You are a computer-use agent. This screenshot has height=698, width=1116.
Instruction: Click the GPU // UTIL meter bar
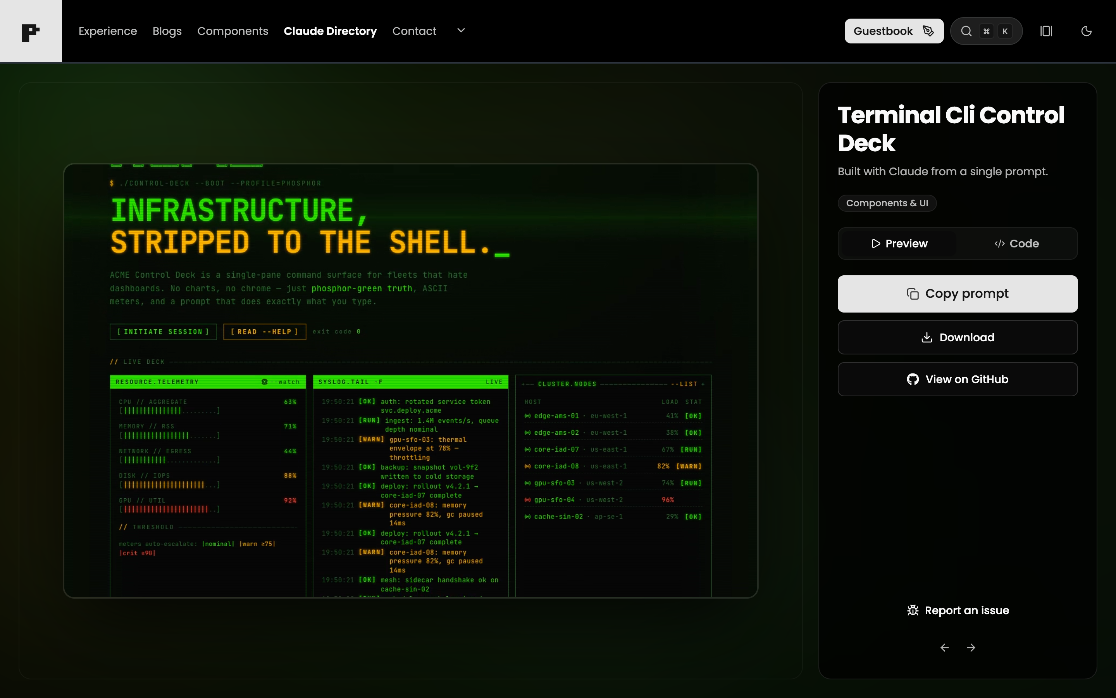169,509
